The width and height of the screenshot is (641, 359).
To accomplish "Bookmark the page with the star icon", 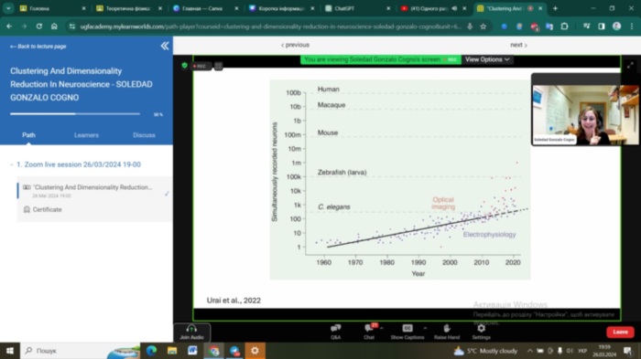I will (x=483, y=26).
